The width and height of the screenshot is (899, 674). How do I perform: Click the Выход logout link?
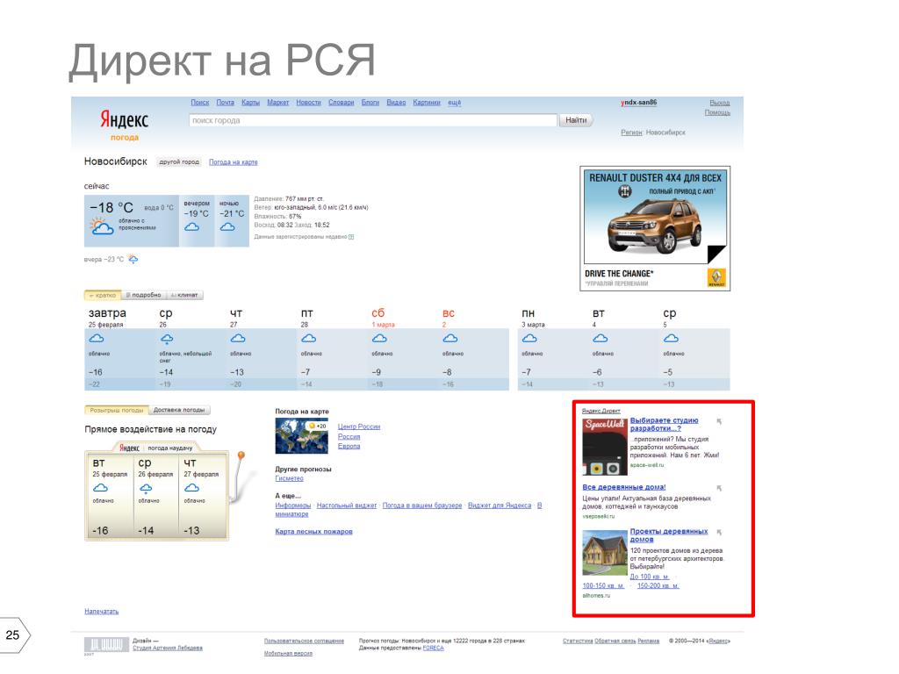[720, 103]
